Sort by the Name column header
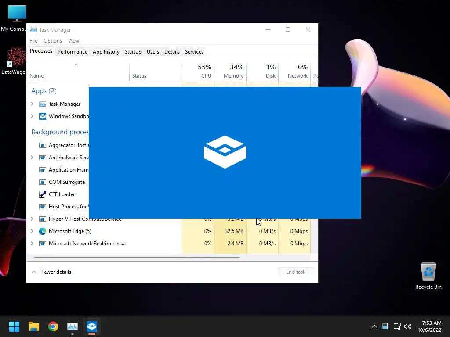 pos(78,72)
